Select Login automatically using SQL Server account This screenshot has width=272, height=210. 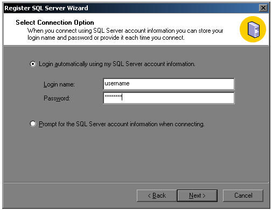[33, 64]
